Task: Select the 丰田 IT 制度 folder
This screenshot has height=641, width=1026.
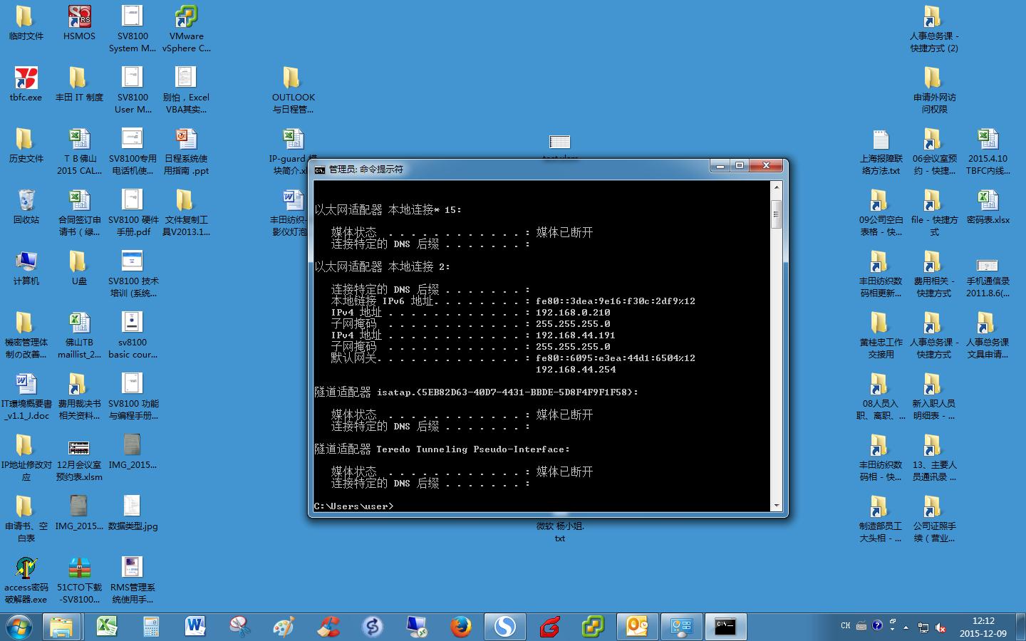Action: tap(79, 84)
